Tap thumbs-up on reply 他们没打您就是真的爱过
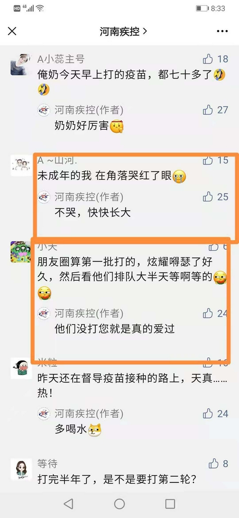Image resolution: width=239 pixels, height=518 pixels. [x=208, y=313]
